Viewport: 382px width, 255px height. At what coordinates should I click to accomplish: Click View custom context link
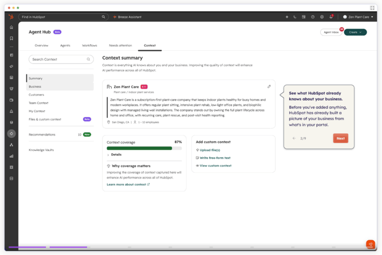point(214,166)
